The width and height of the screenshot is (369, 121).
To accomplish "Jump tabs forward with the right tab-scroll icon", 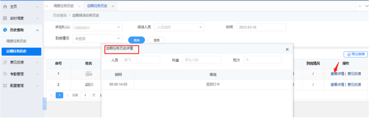I will tap(360, 6).
